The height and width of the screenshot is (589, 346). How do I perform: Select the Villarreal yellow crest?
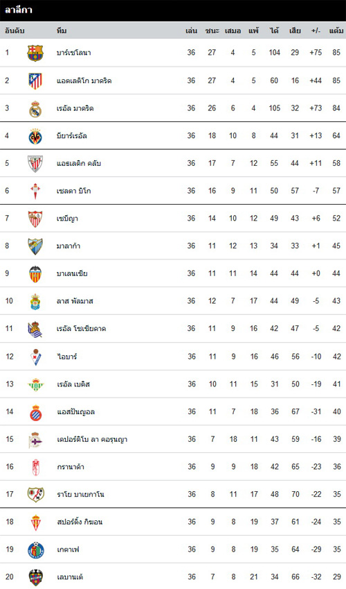tap(35, 136)
